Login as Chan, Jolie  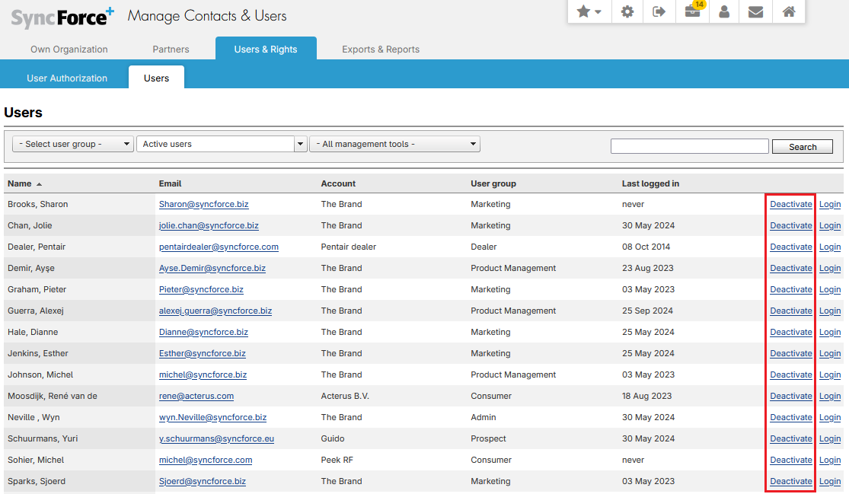[x=829, y=225]
